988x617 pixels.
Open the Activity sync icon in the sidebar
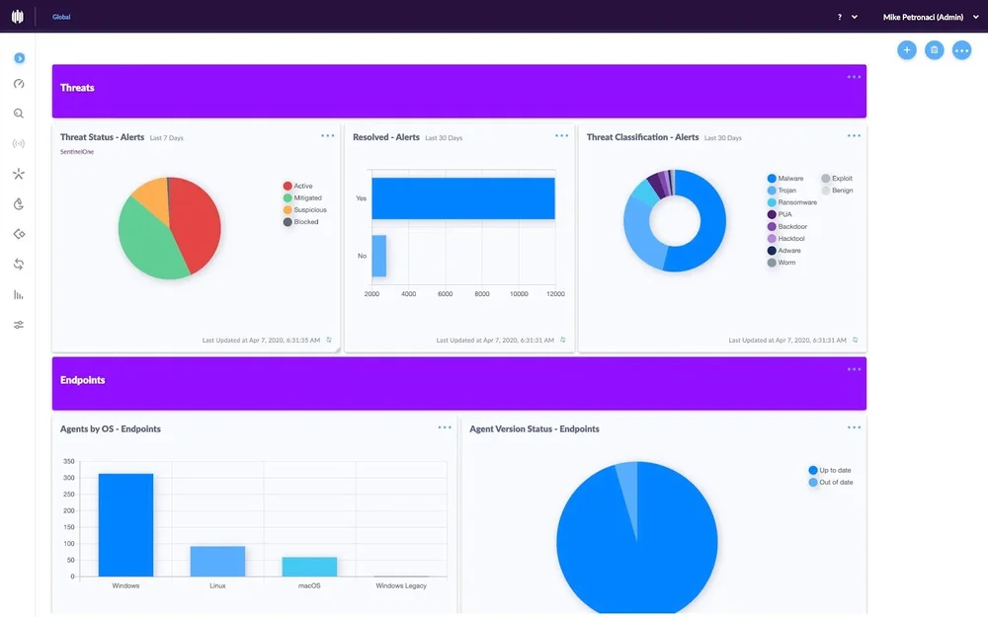(18, 264)
